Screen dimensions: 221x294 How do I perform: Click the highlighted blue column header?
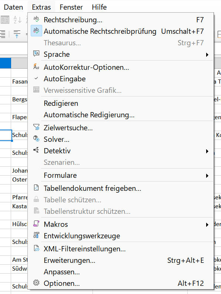tap(6, 63)
